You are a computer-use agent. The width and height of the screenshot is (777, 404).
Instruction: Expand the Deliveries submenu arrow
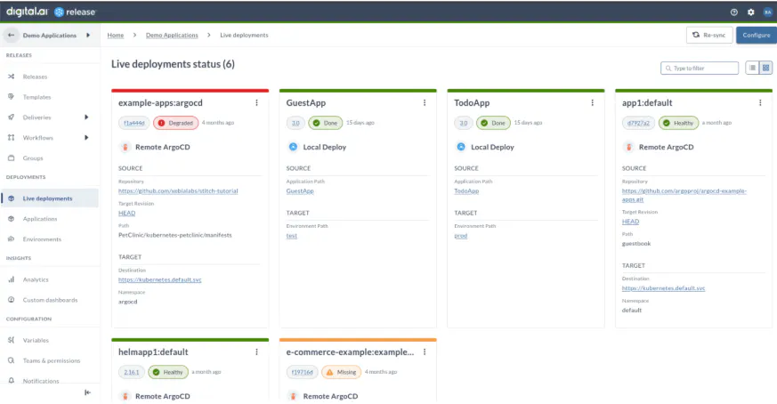[x=86, y=117]
